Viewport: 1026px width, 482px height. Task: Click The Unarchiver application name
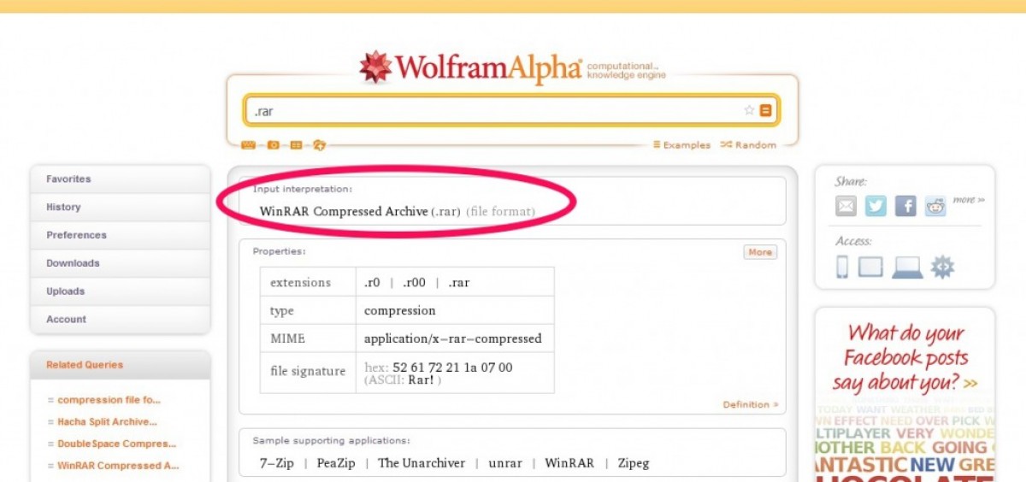click(x=422, y=463)
